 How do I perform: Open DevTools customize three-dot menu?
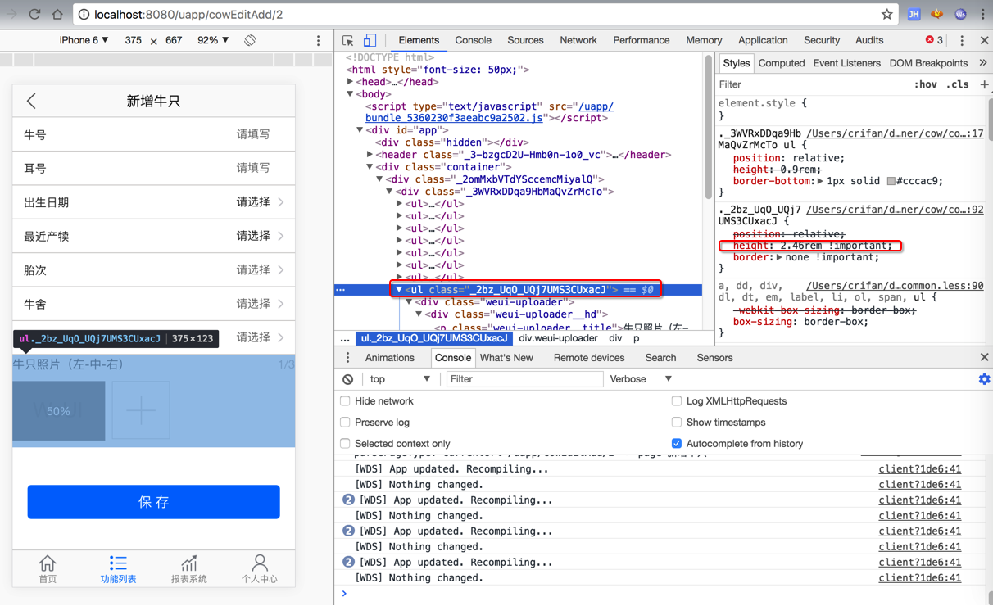click(963, 40)
